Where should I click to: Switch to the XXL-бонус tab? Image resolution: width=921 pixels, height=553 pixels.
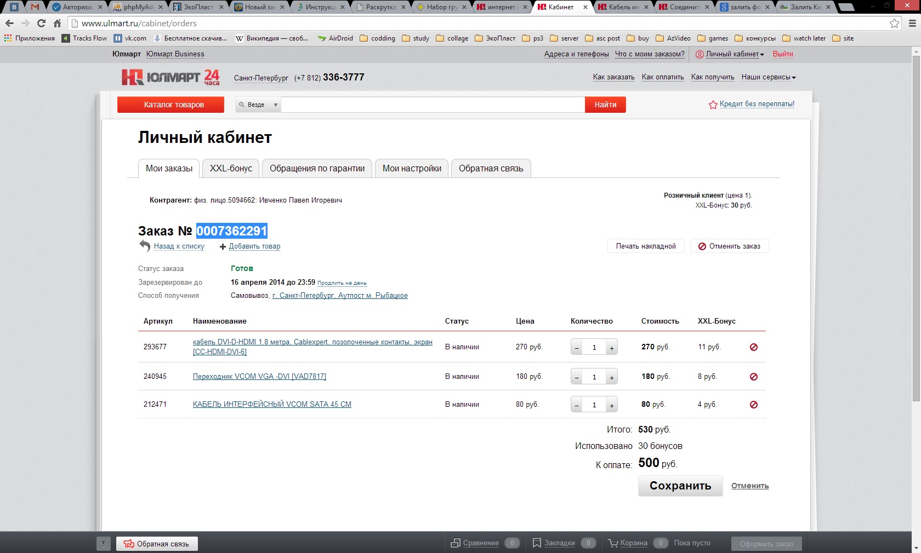tap(231, 169)
